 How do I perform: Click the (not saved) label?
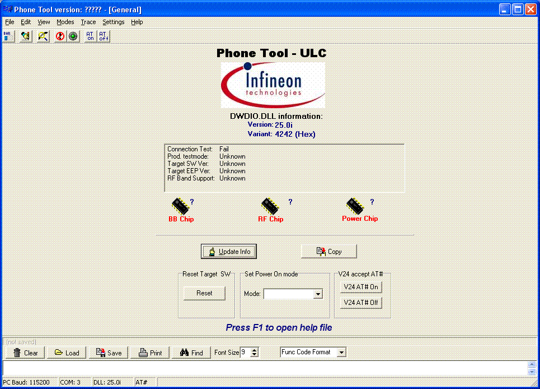[x=21, y=342]
